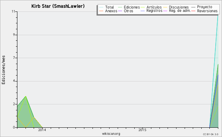Click the chart title Kirb Star (SmashLawler)

pos(58,6)
